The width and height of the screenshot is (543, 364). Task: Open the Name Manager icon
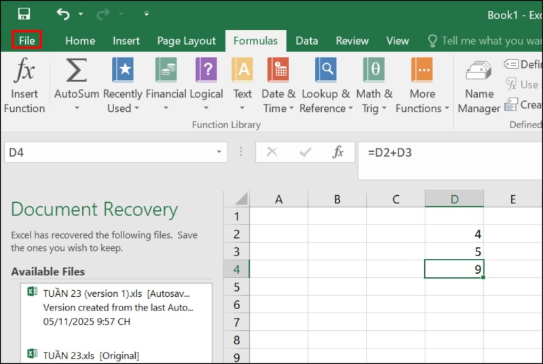point(479,70)
